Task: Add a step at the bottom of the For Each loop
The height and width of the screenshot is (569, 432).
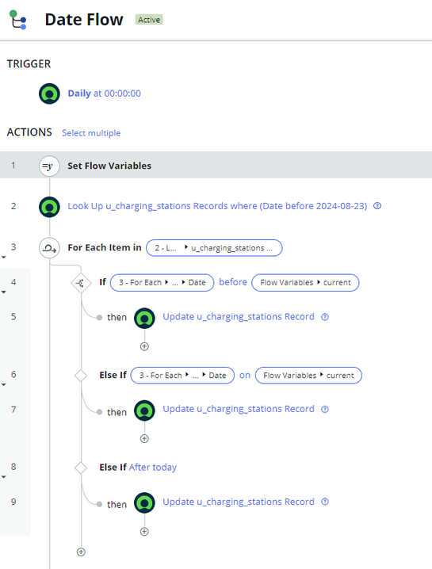Action: pyautogui.click(x=81, y=552)
